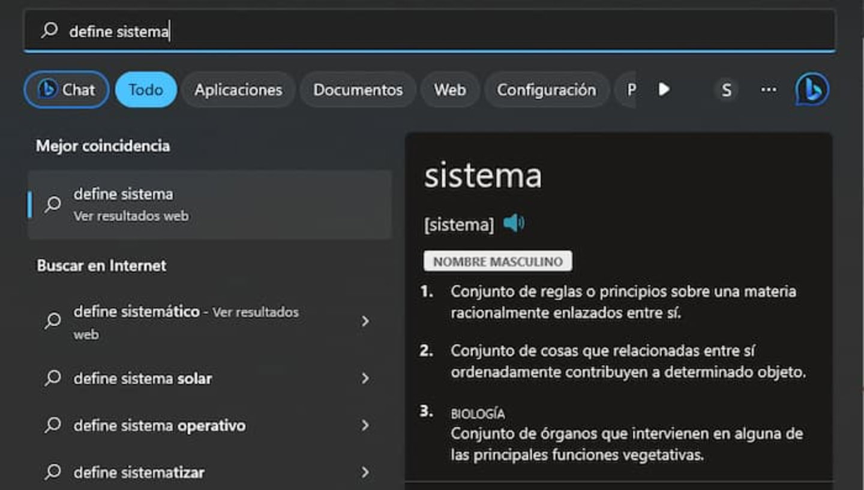864x490 pixels.
Task: Select the Documentos filter tab
Action: [358, 90]
